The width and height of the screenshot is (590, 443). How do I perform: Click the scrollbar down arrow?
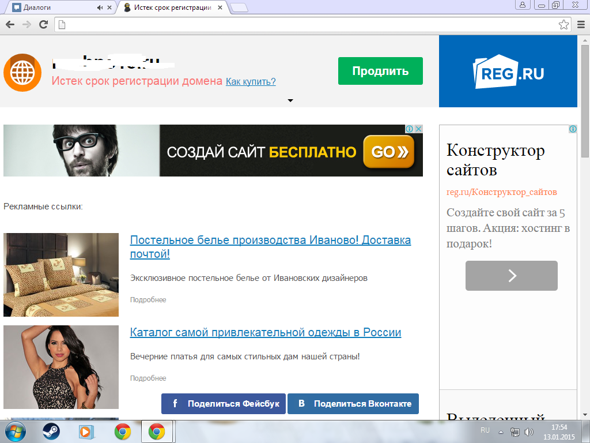pyautogui.click(x=585, y=415)
